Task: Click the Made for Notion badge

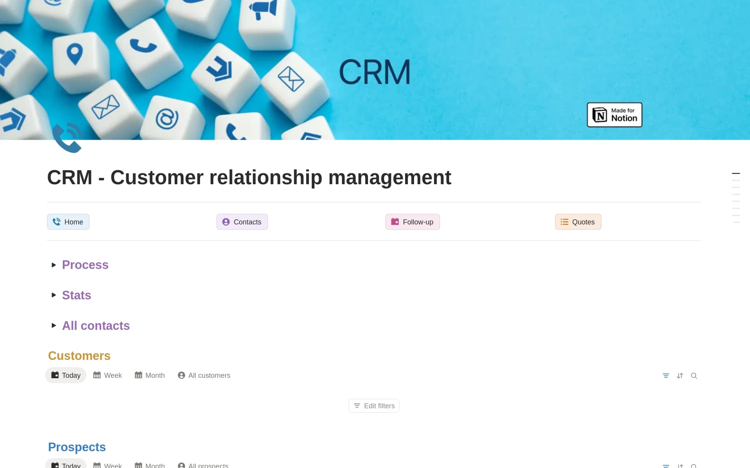Action: [614, 115]
